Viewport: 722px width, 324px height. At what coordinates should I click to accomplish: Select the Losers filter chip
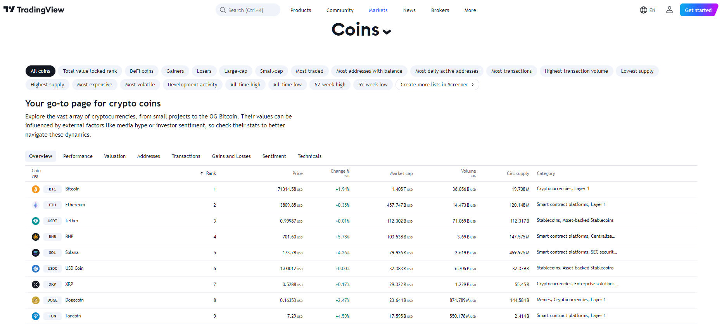point(204,71)
